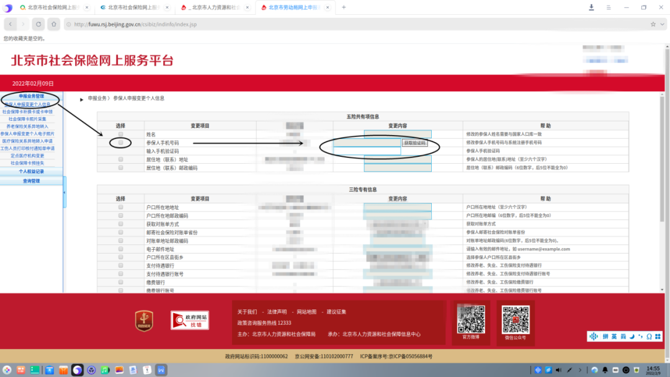Go to the browser home page icon

[53, 24]
